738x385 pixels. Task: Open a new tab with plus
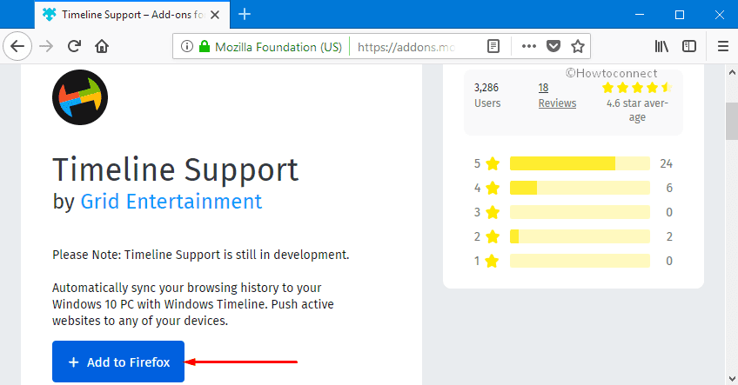245,14
